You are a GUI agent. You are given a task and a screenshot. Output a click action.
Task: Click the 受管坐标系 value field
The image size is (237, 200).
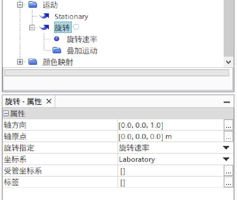170,171
